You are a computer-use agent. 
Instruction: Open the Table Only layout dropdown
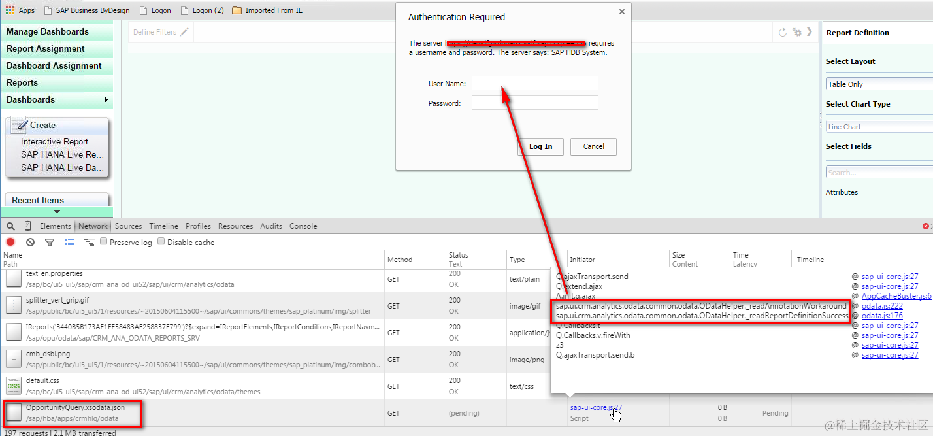[879, 84]
